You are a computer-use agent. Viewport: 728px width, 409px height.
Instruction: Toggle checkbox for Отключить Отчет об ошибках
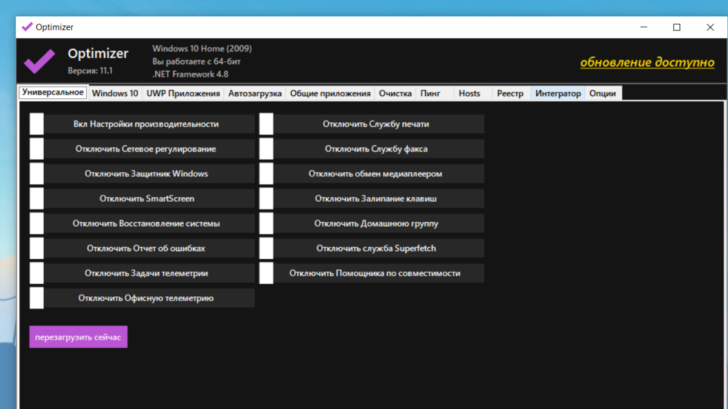click(x=37, y=248)
